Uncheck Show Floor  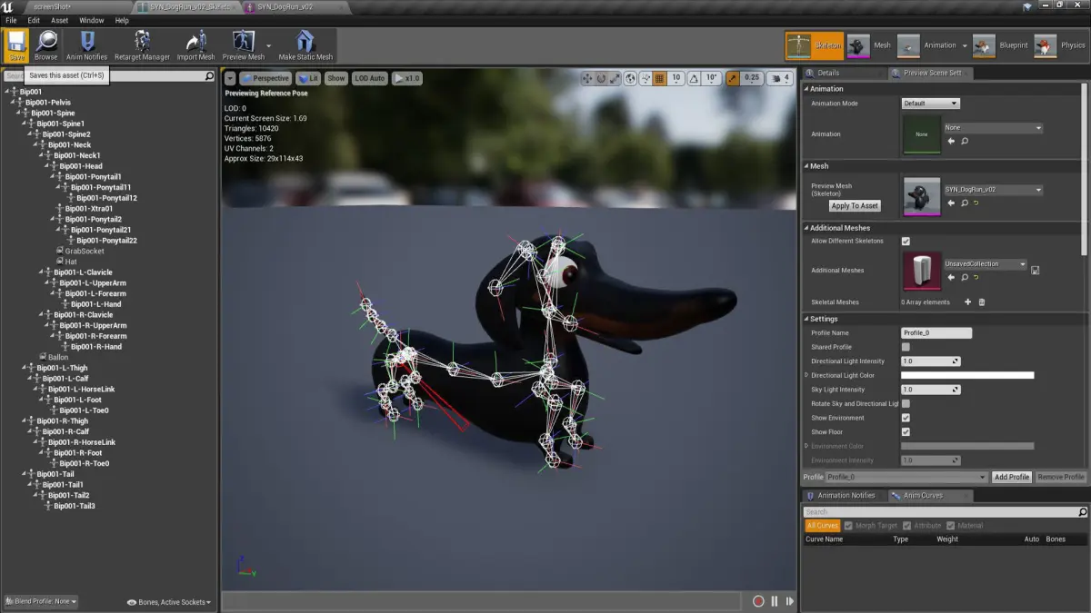coord(906,432)
